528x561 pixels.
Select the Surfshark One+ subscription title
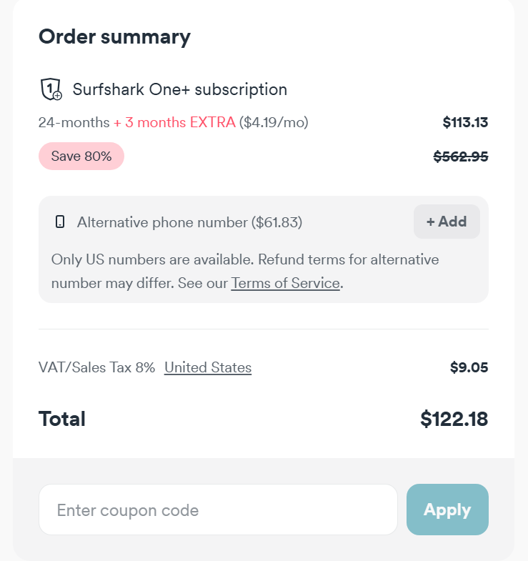pos(179,90)
